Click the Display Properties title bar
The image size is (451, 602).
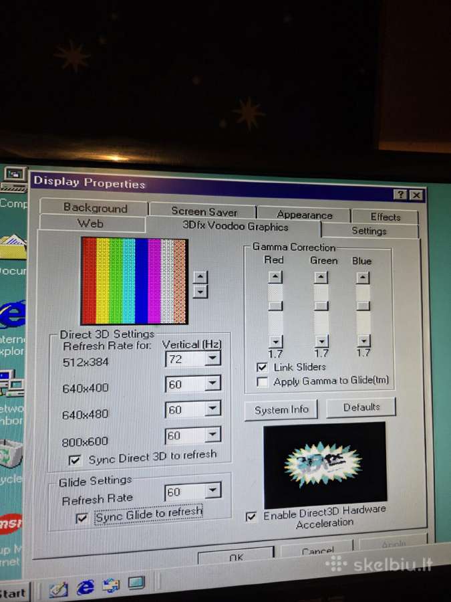[x=227, y=187]
